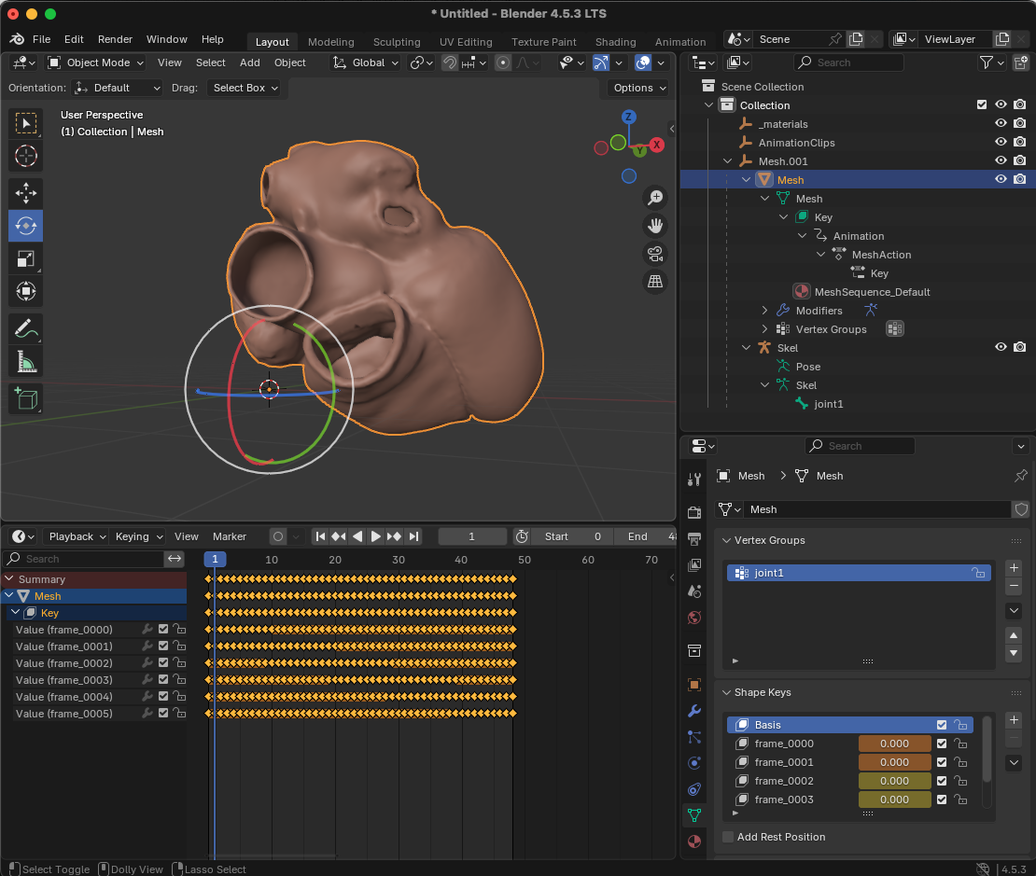The height and width of the screenshot is (876, 1036).
Task: Click the 3D cursor tool
Action: (26, 156)
